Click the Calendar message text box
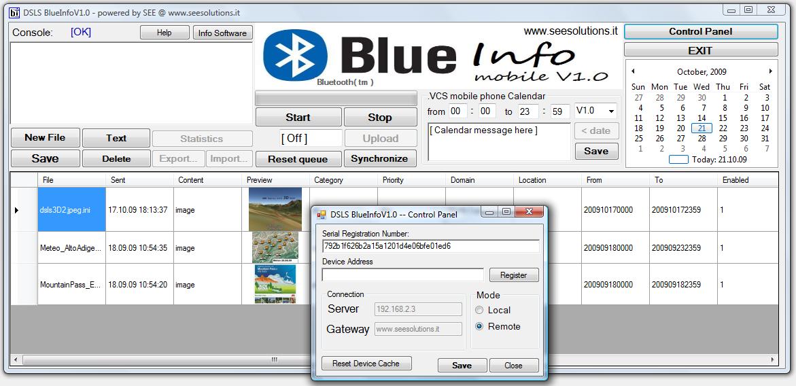The width and height of the screenshot is (796, 386). 500,141
